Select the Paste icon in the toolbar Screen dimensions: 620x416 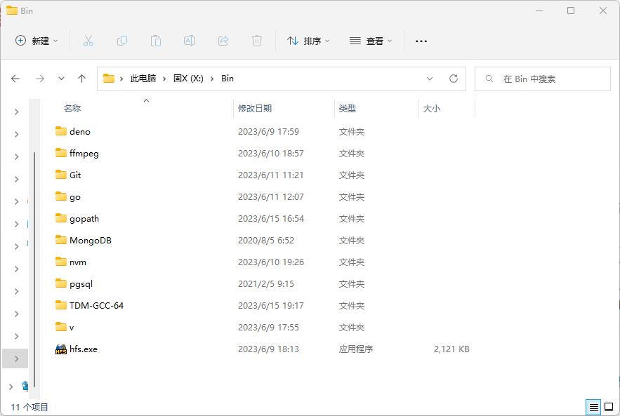(155, 41)
